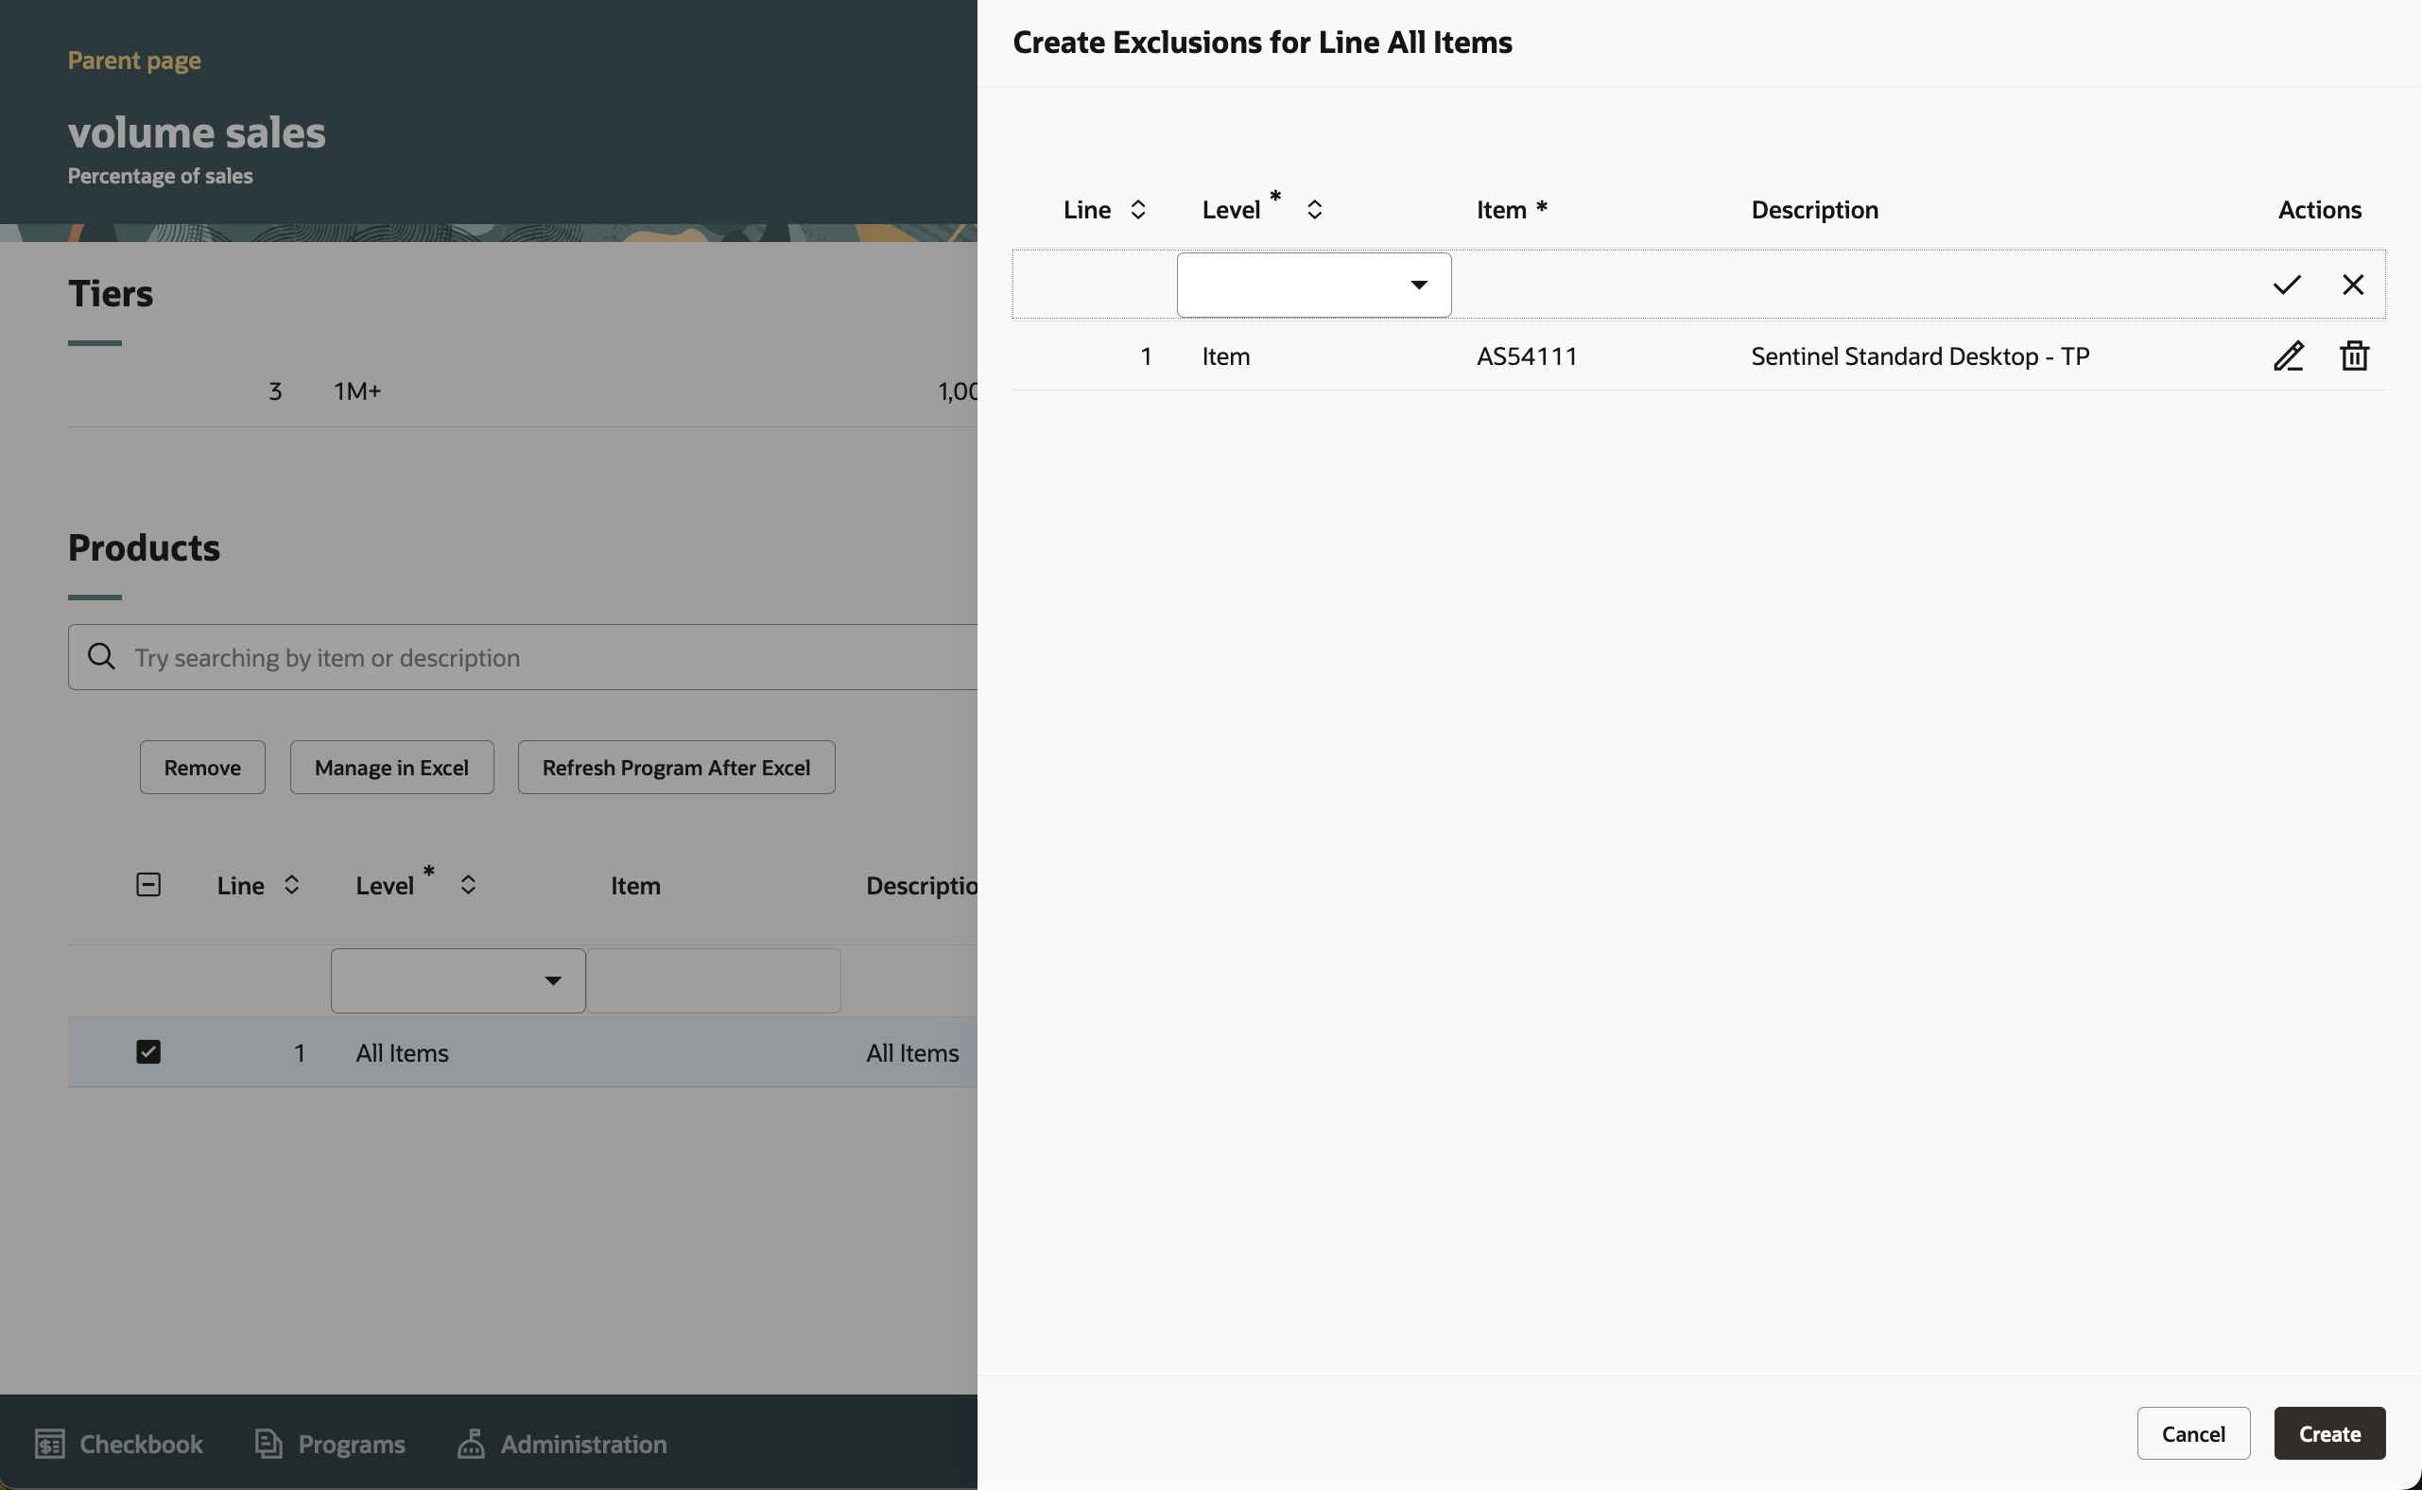The image size is (2422, 1490).
Task: Open Programs in bottom navigation
Action: pyautogui.click(x=330, y=1444)
